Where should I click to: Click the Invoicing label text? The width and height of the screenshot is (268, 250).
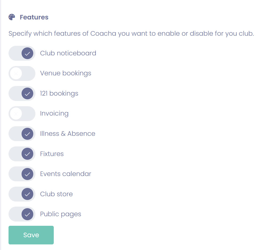[54, 113]
